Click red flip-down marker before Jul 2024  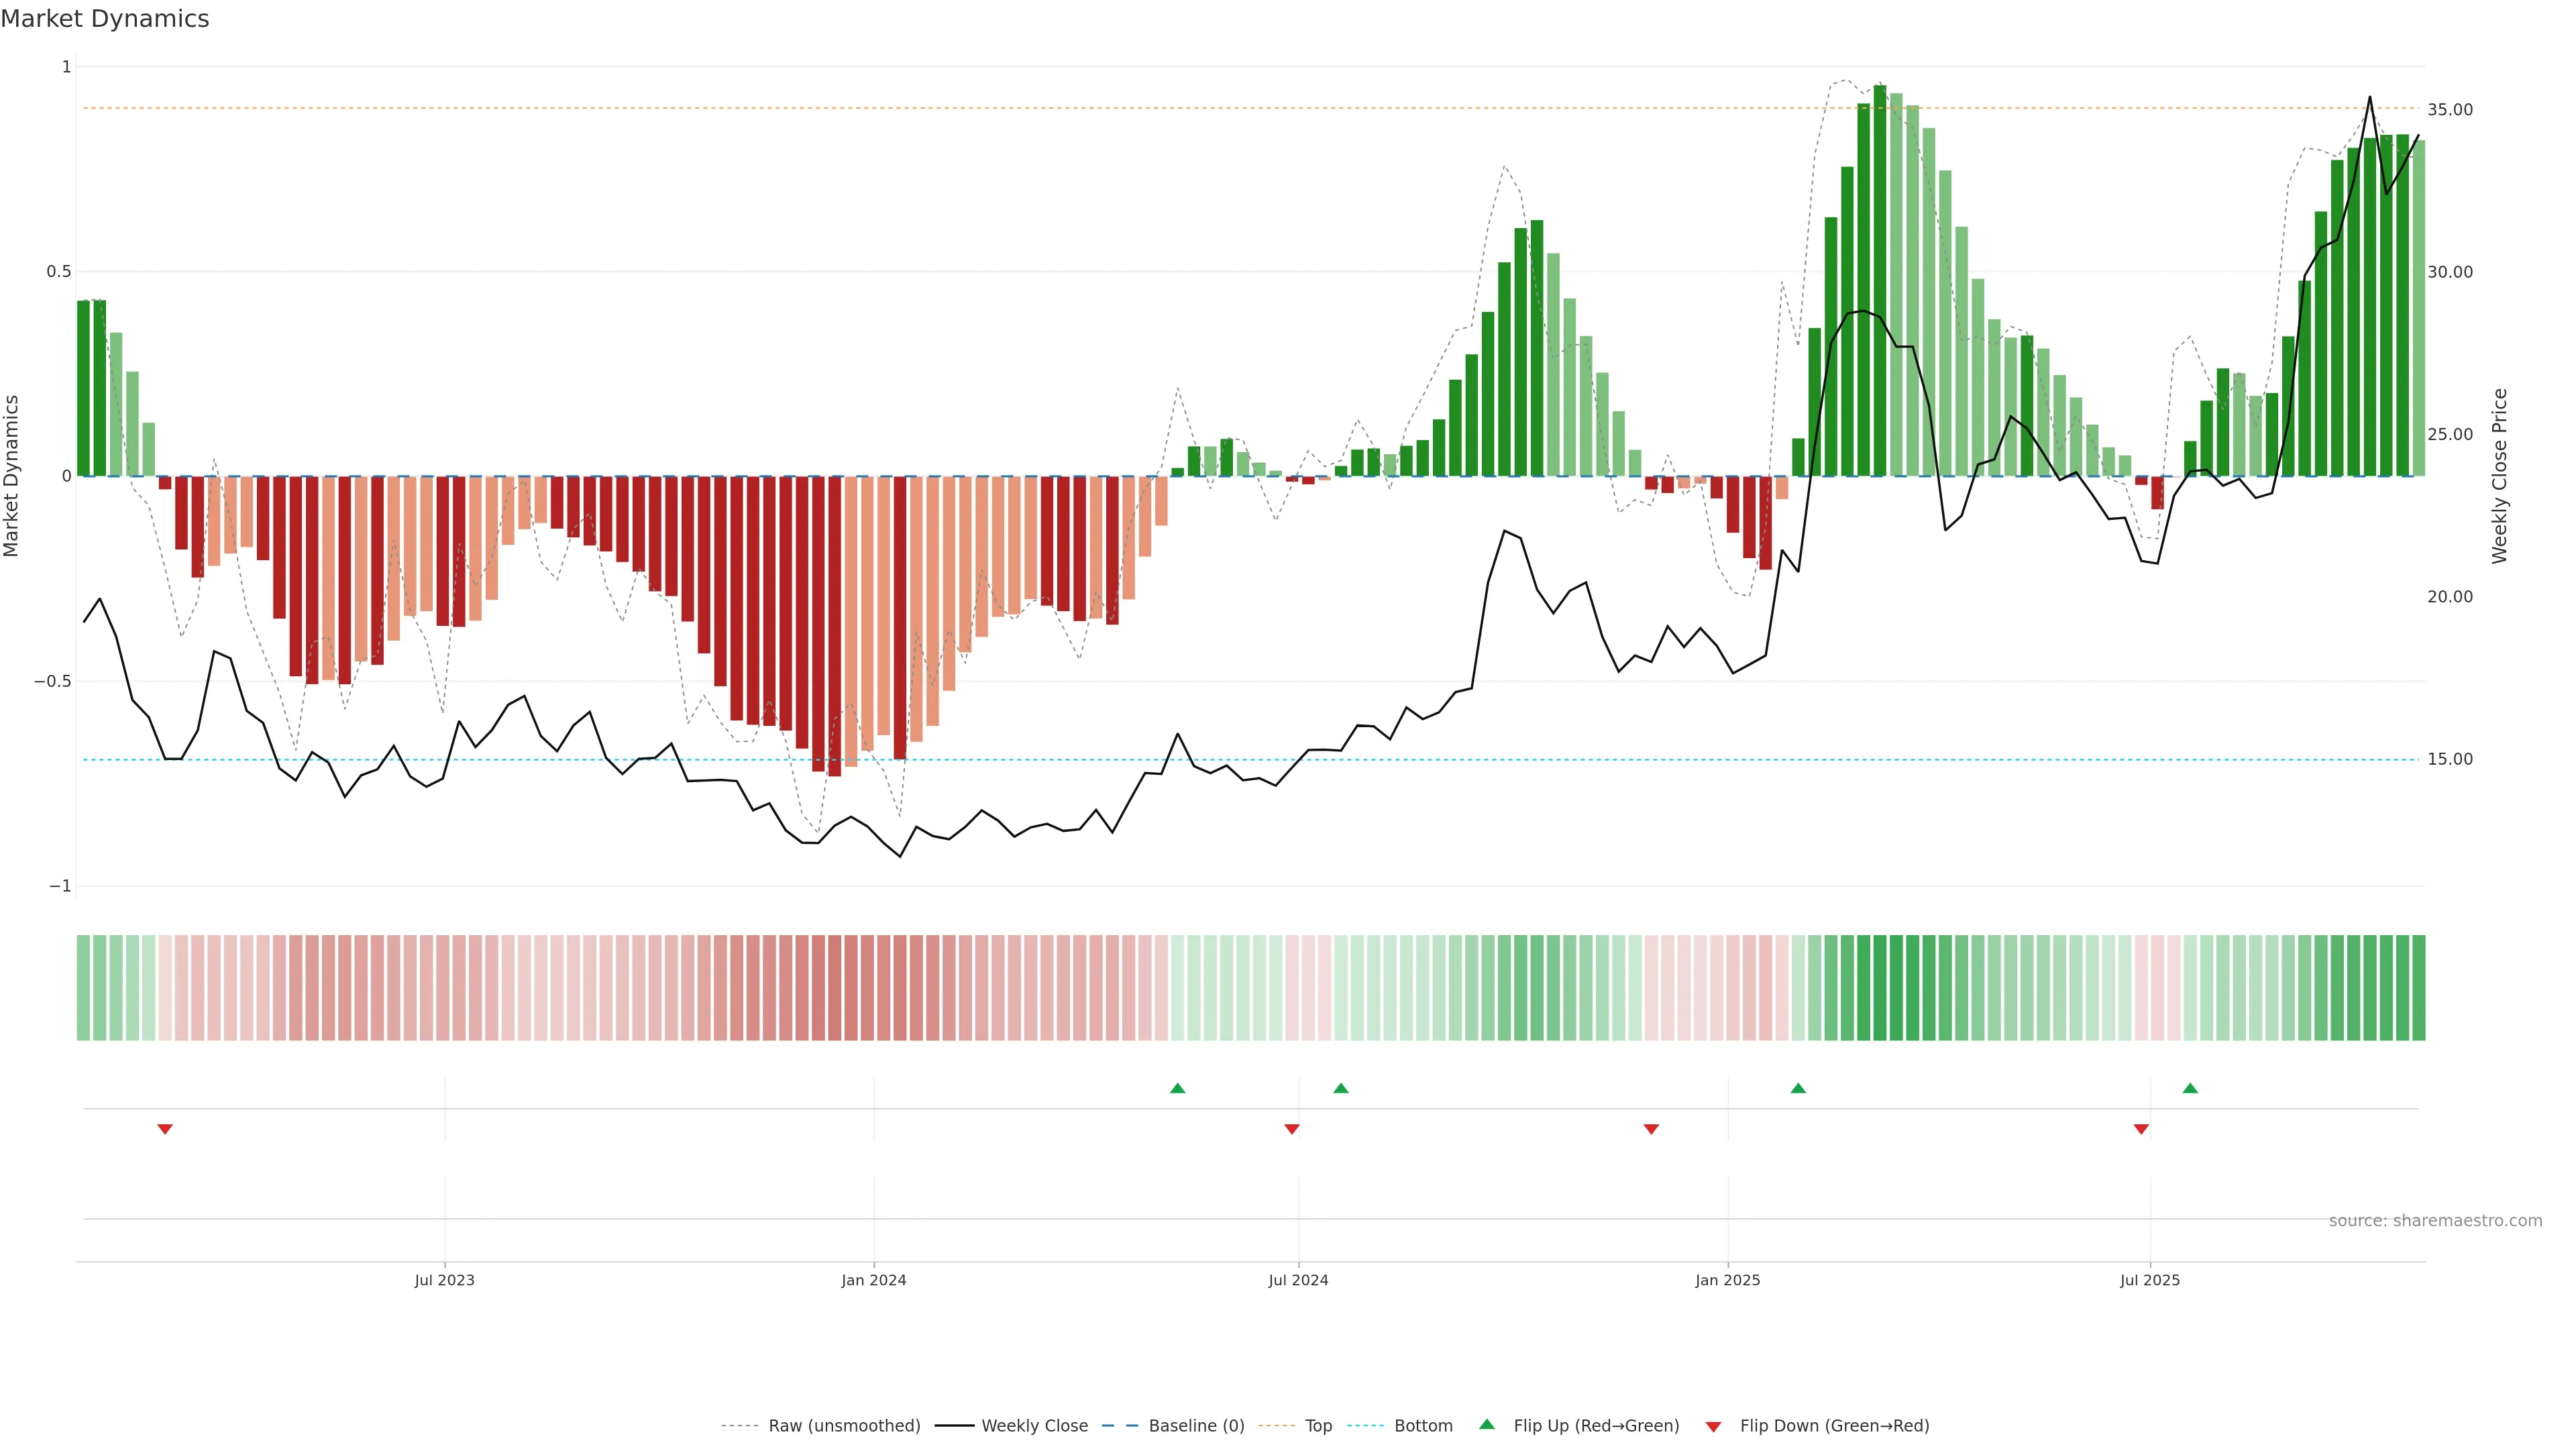click(1292, 1129)
